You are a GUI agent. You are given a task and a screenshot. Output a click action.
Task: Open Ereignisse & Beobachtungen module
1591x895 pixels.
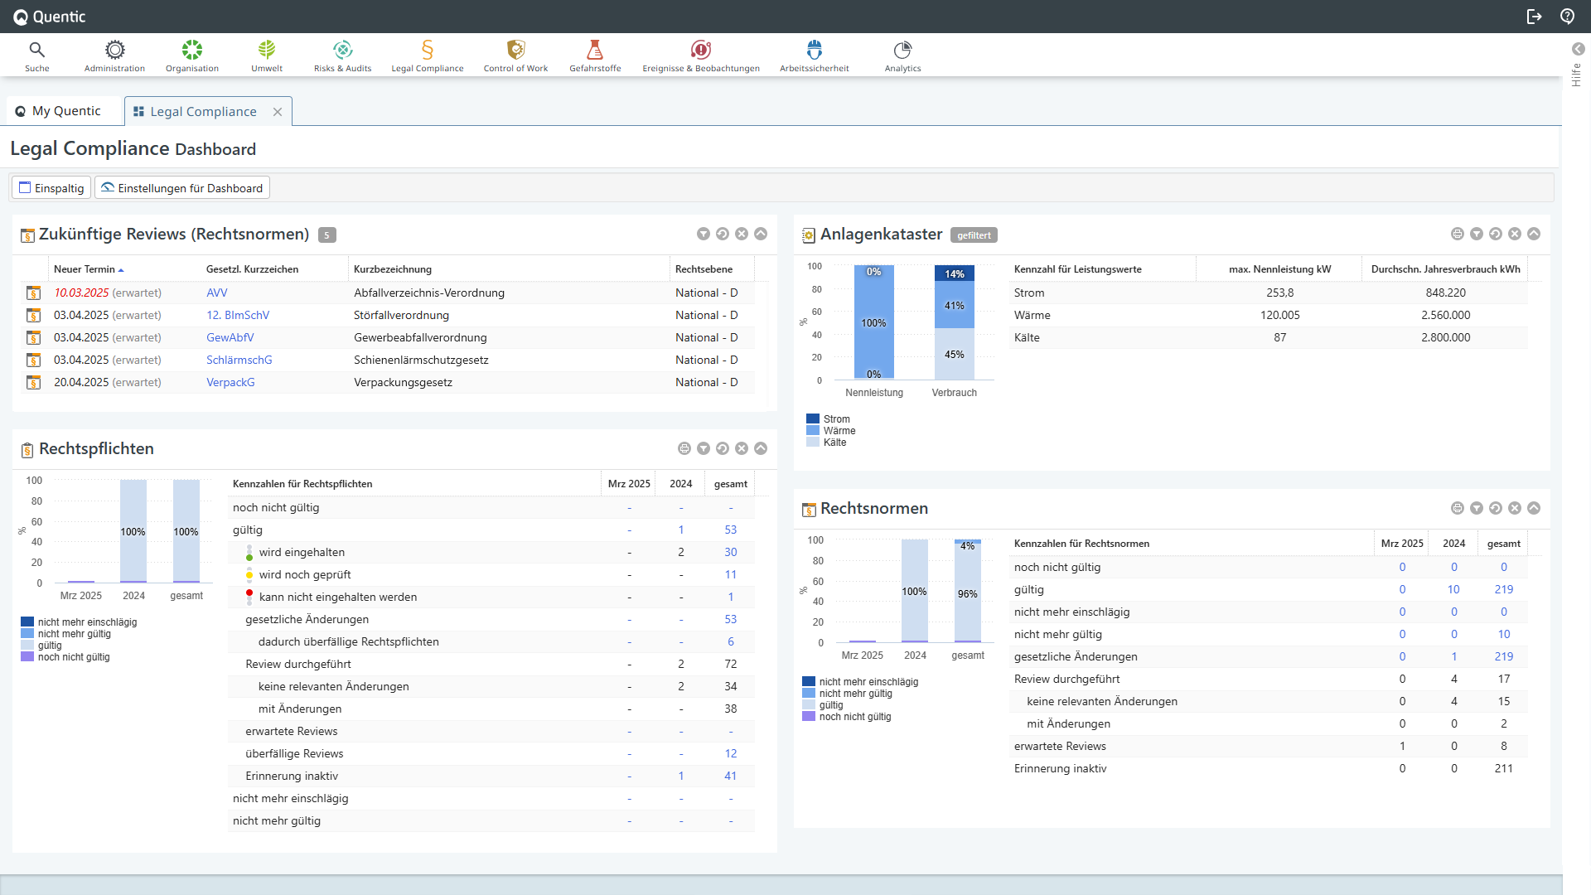click(x=701, y=56)
